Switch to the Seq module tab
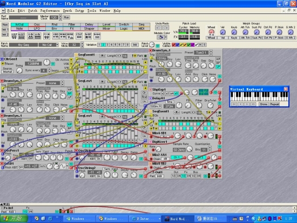 coord(141,24)
